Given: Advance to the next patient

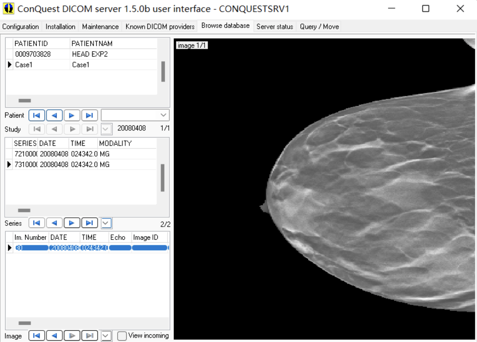Looking at the screenshot, I should click(72, 115).
